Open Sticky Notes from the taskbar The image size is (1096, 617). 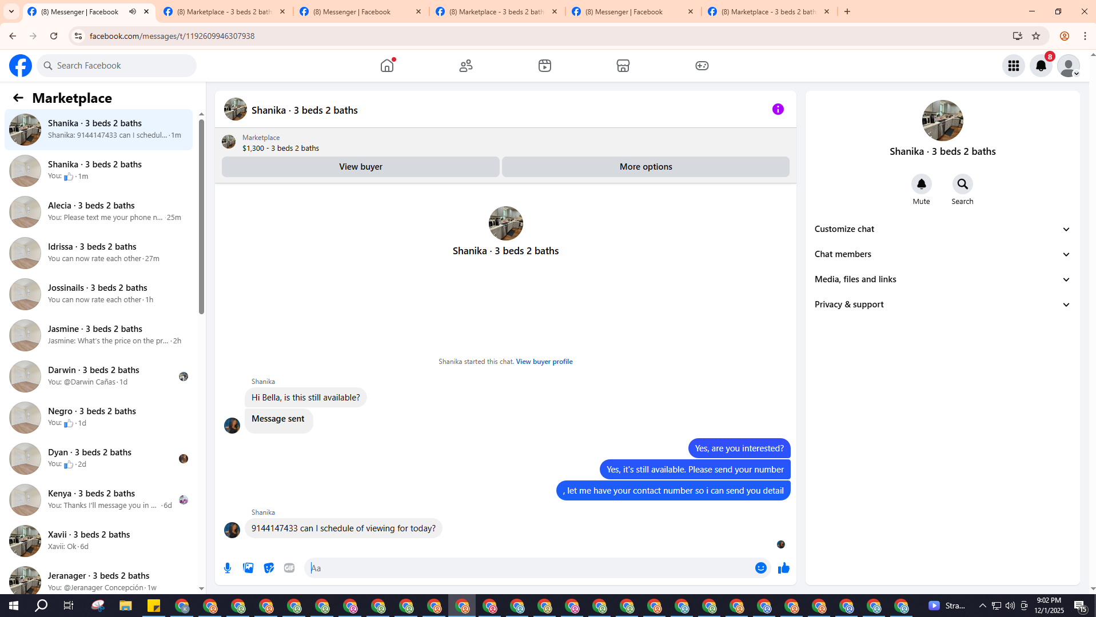[154, 606]
